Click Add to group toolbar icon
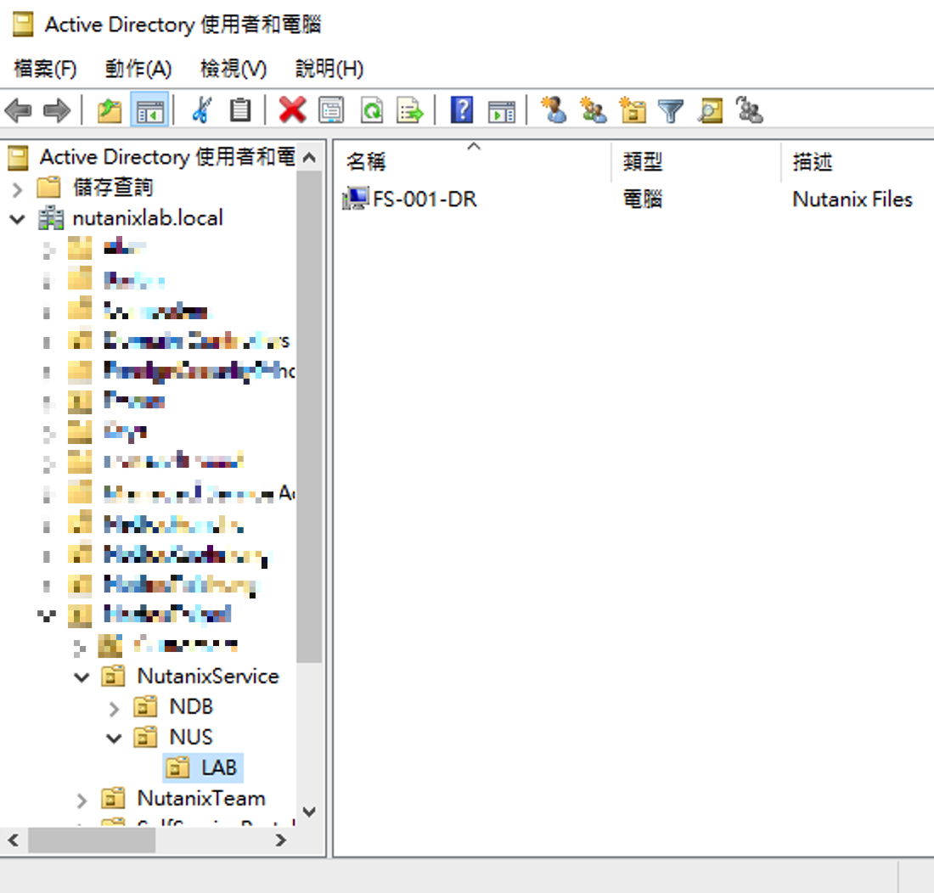The height and width of the screenshot is (893, 934). click(750, 110)
